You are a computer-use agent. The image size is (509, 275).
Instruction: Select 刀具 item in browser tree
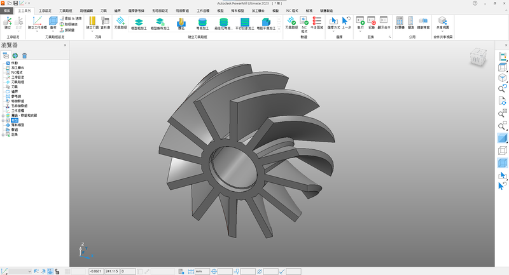(x=15, y=86)
